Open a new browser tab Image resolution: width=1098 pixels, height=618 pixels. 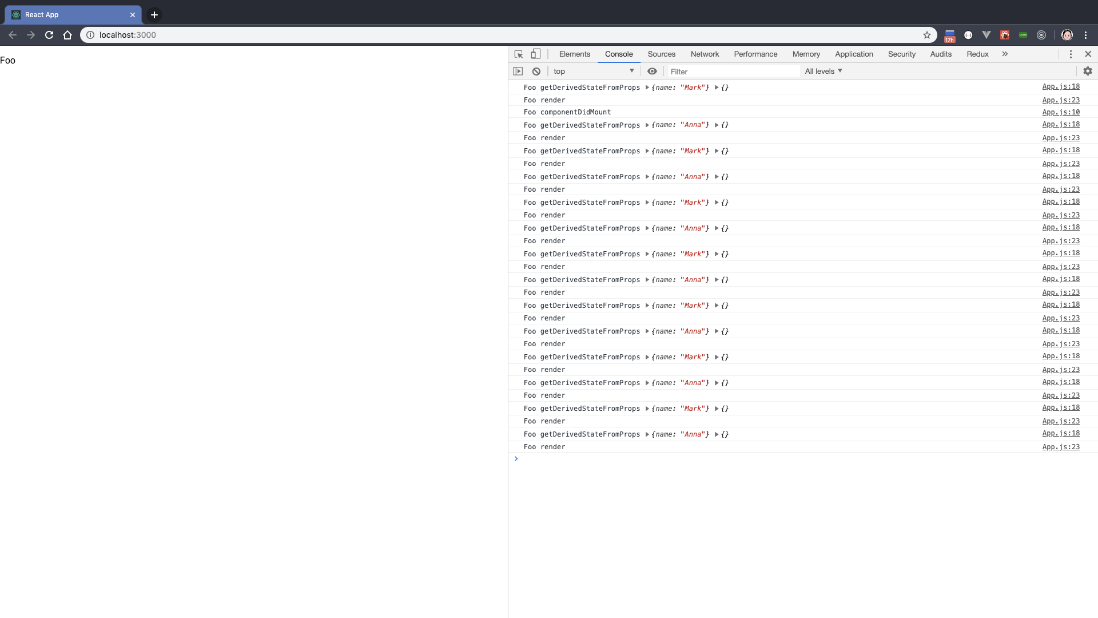[154, 15]
